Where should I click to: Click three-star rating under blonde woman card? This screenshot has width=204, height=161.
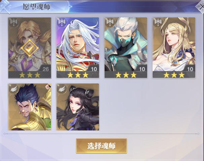pyautogui.click(x=174, y=75)
